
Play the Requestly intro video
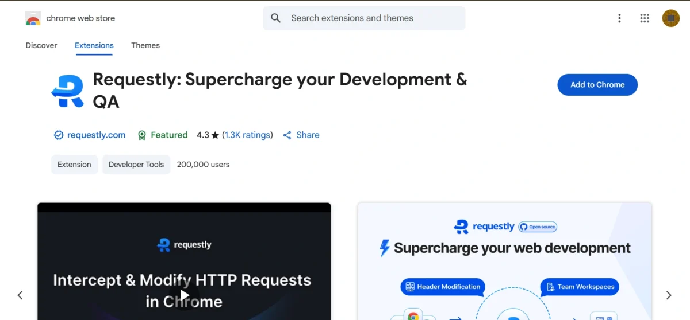pos(185,295)
